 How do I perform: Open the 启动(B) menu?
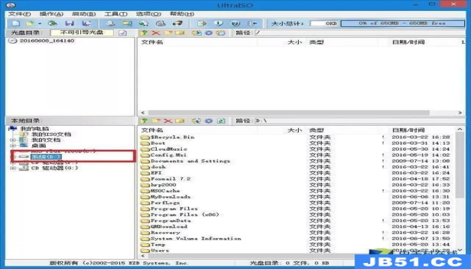[84, 14]
